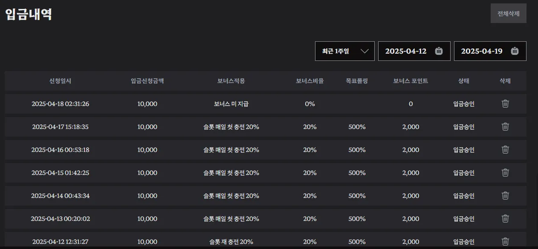Image resolution: width=538 pixels, height=249 pixels.
Task: Open calendar icon in 2025-04-12 start date field
Action: pos(439,51)
